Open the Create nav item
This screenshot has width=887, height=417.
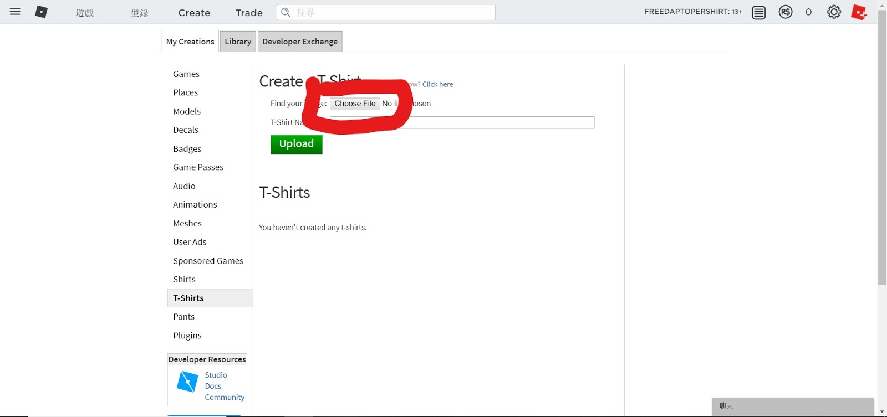[194, 13]
